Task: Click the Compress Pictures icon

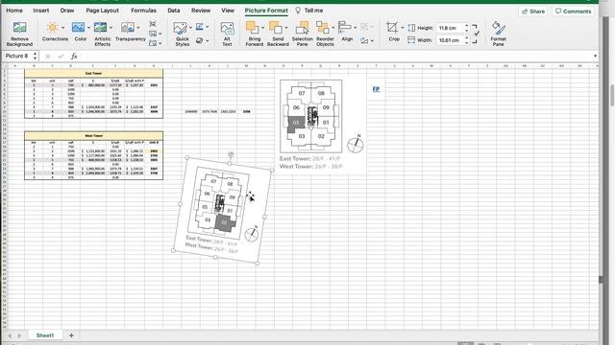Action: 153,24
